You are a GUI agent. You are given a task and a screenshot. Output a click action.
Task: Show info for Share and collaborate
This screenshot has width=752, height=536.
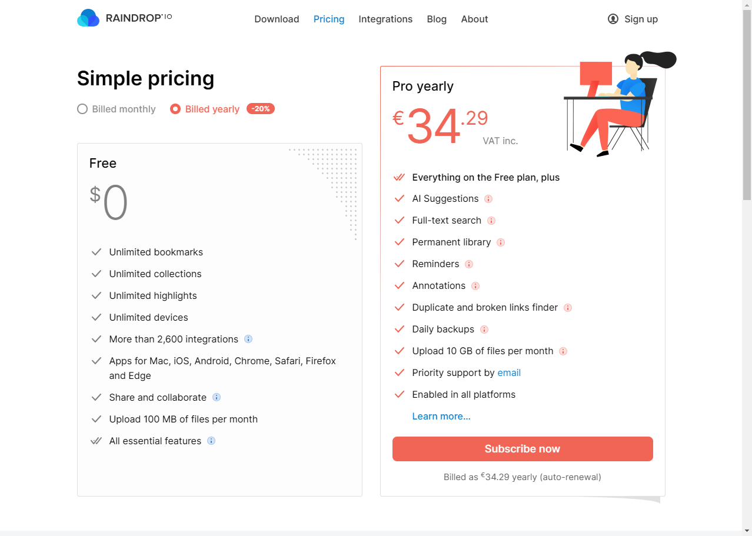coord(217,397)
